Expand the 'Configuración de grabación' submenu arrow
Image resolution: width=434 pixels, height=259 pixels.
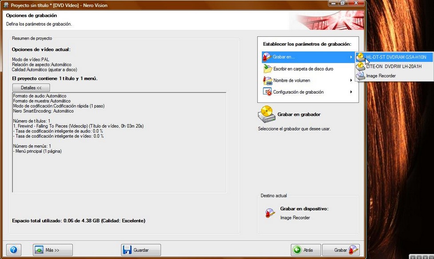point(351,92)
